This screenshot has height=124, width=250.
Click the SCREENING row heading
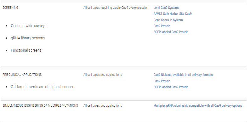pos(10,8)
